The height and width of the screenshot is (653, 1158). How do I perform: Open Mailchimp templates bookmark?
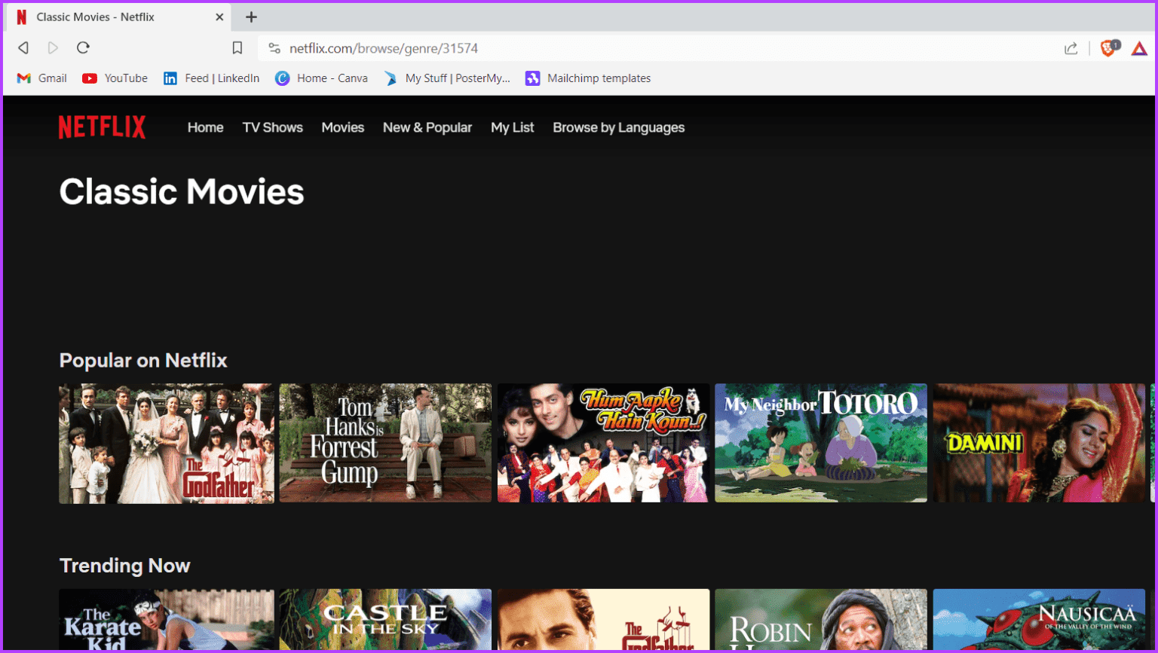pos(588,78)
